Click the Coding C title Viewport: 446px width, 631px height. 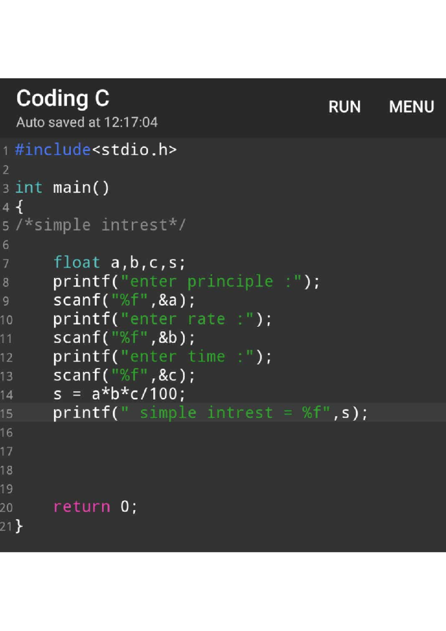tap(63, 98)
